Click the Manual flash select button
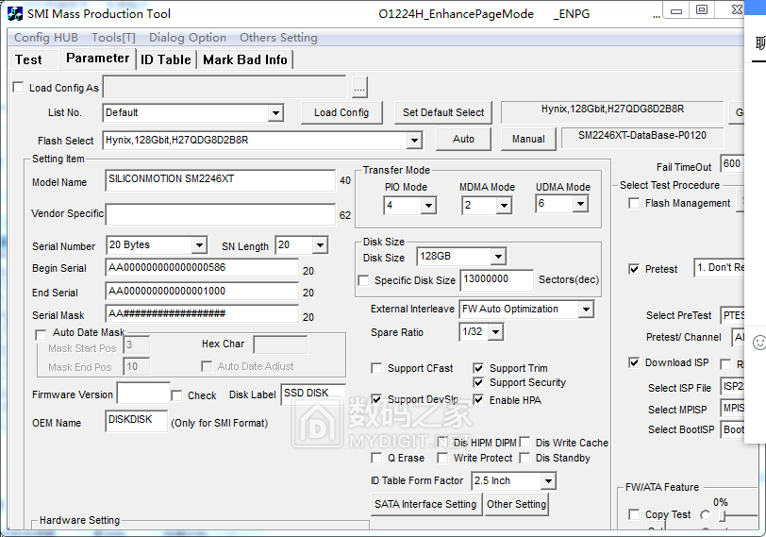This screenshot has height=537, width=766. point(528,140)
